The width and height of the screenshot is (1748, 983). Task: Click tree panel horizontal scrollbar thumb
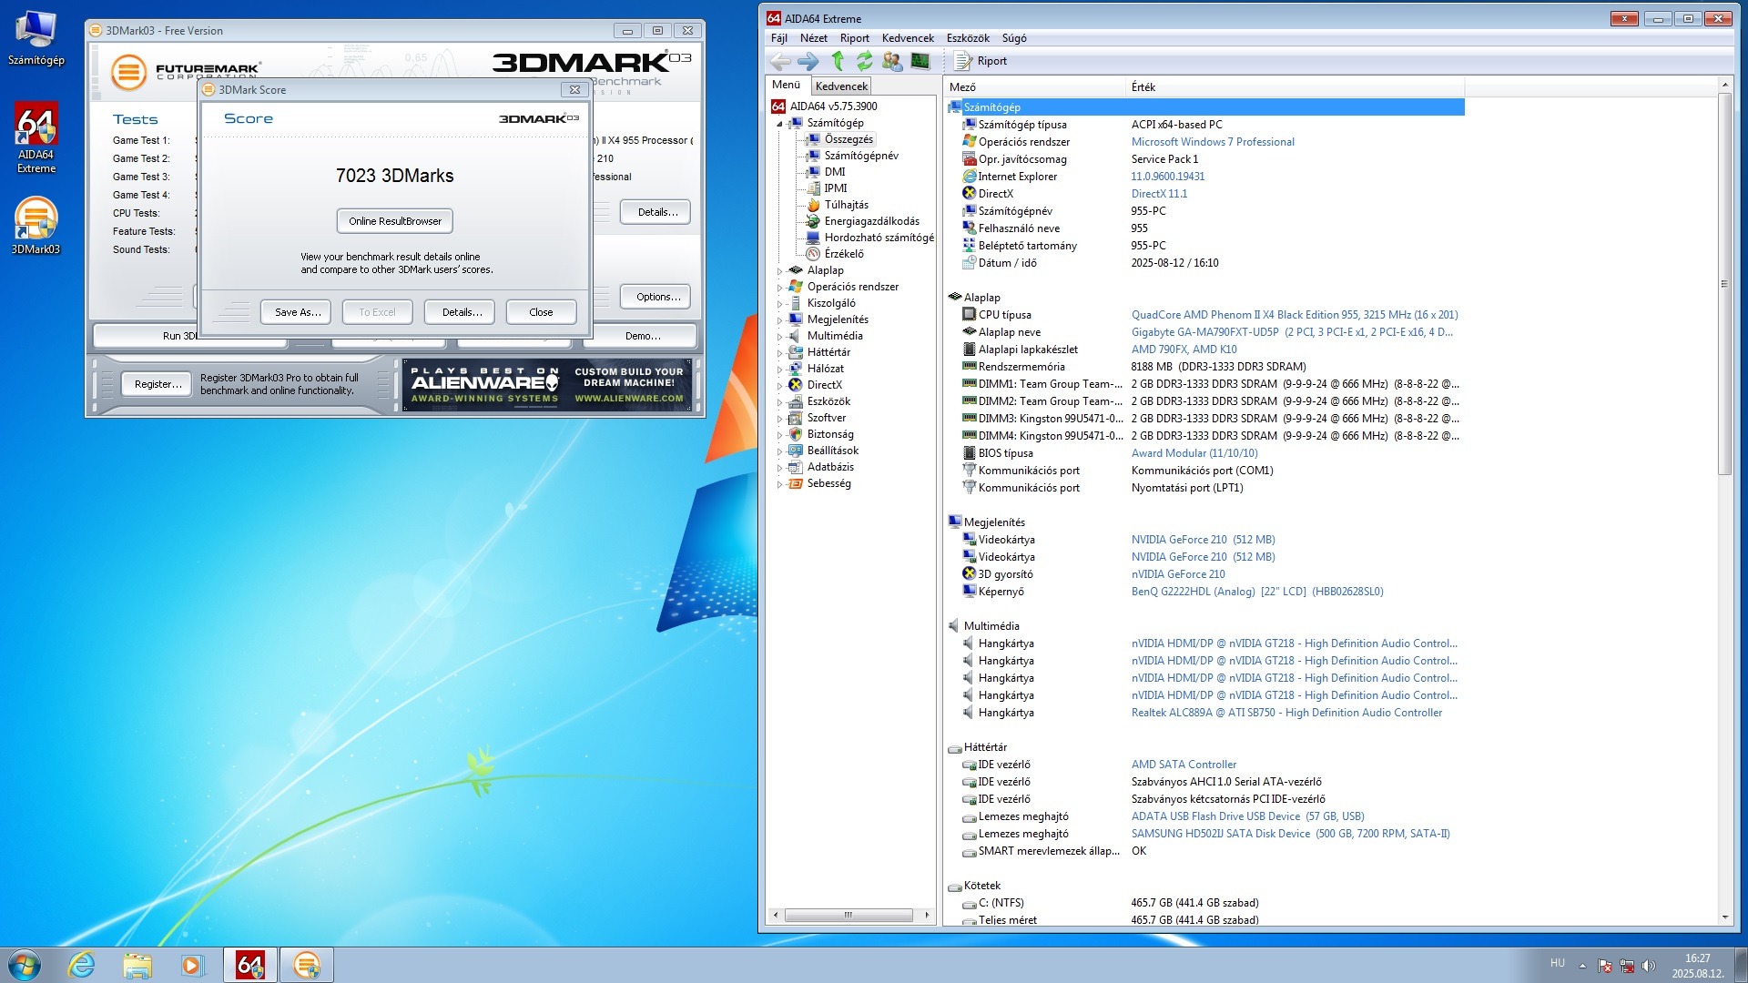pyautogui.click(x=848, y=915)
